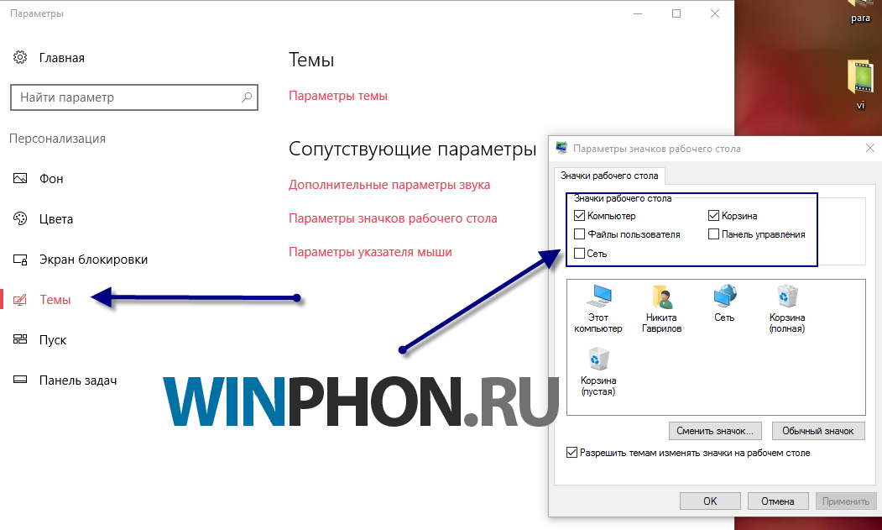Switch to Значки рабочего стола tab
The width and height of the screenshot is (882, 530).
point(609,176)
